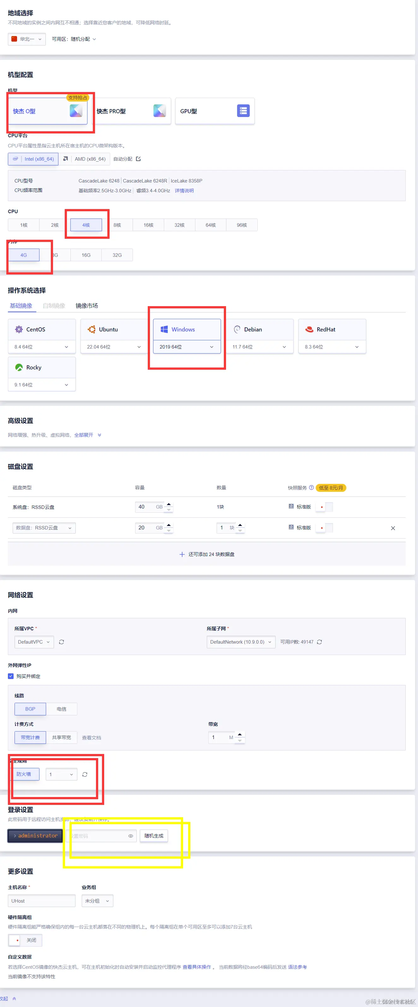Image resolution: width=418 pixels, height=1007 pixels.
Task: Refresh the available IP count icon
Action: [319, 642]
